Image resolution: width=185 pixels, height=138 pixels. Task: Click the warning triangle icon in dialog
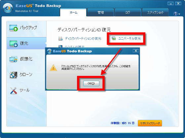tap(54, 68)
